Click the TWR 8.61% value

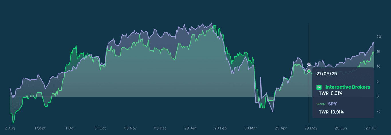coord(331,93)
